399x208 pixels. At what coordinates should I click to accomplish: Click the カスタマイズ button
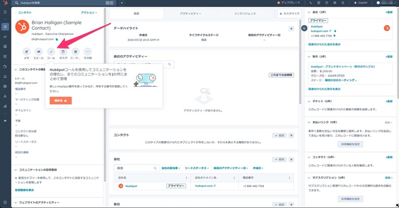290,14
